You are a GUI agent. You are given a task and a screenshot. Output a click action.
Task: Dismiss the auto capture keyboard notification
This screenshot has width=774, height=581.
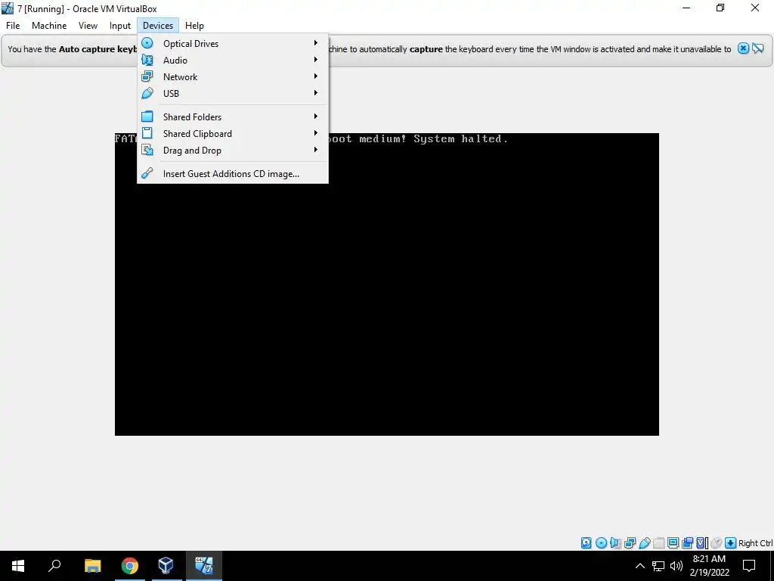[x=744, y=48]
